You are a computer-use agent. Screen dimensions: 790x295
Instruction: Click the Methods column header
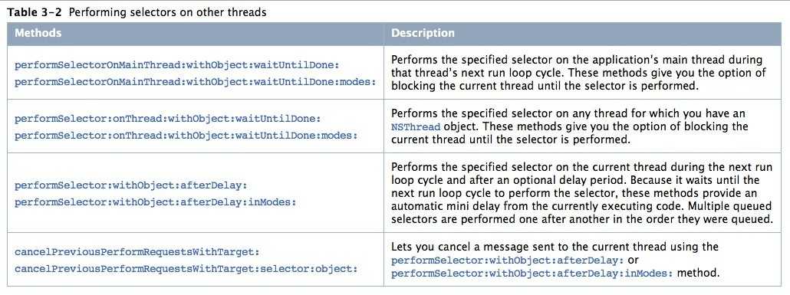coord(38,33)
